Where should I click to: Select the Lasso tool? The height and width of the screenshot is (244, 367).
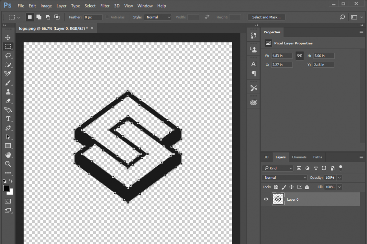pyautogui.click(x=8, y=56)
